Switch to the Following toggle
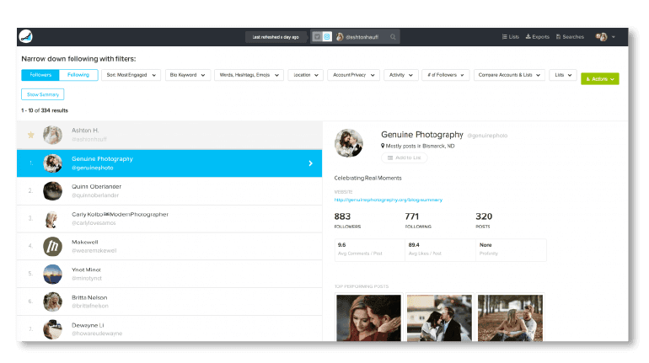The width and height of the screenshot is (649, 363). [x=78, y=76]
